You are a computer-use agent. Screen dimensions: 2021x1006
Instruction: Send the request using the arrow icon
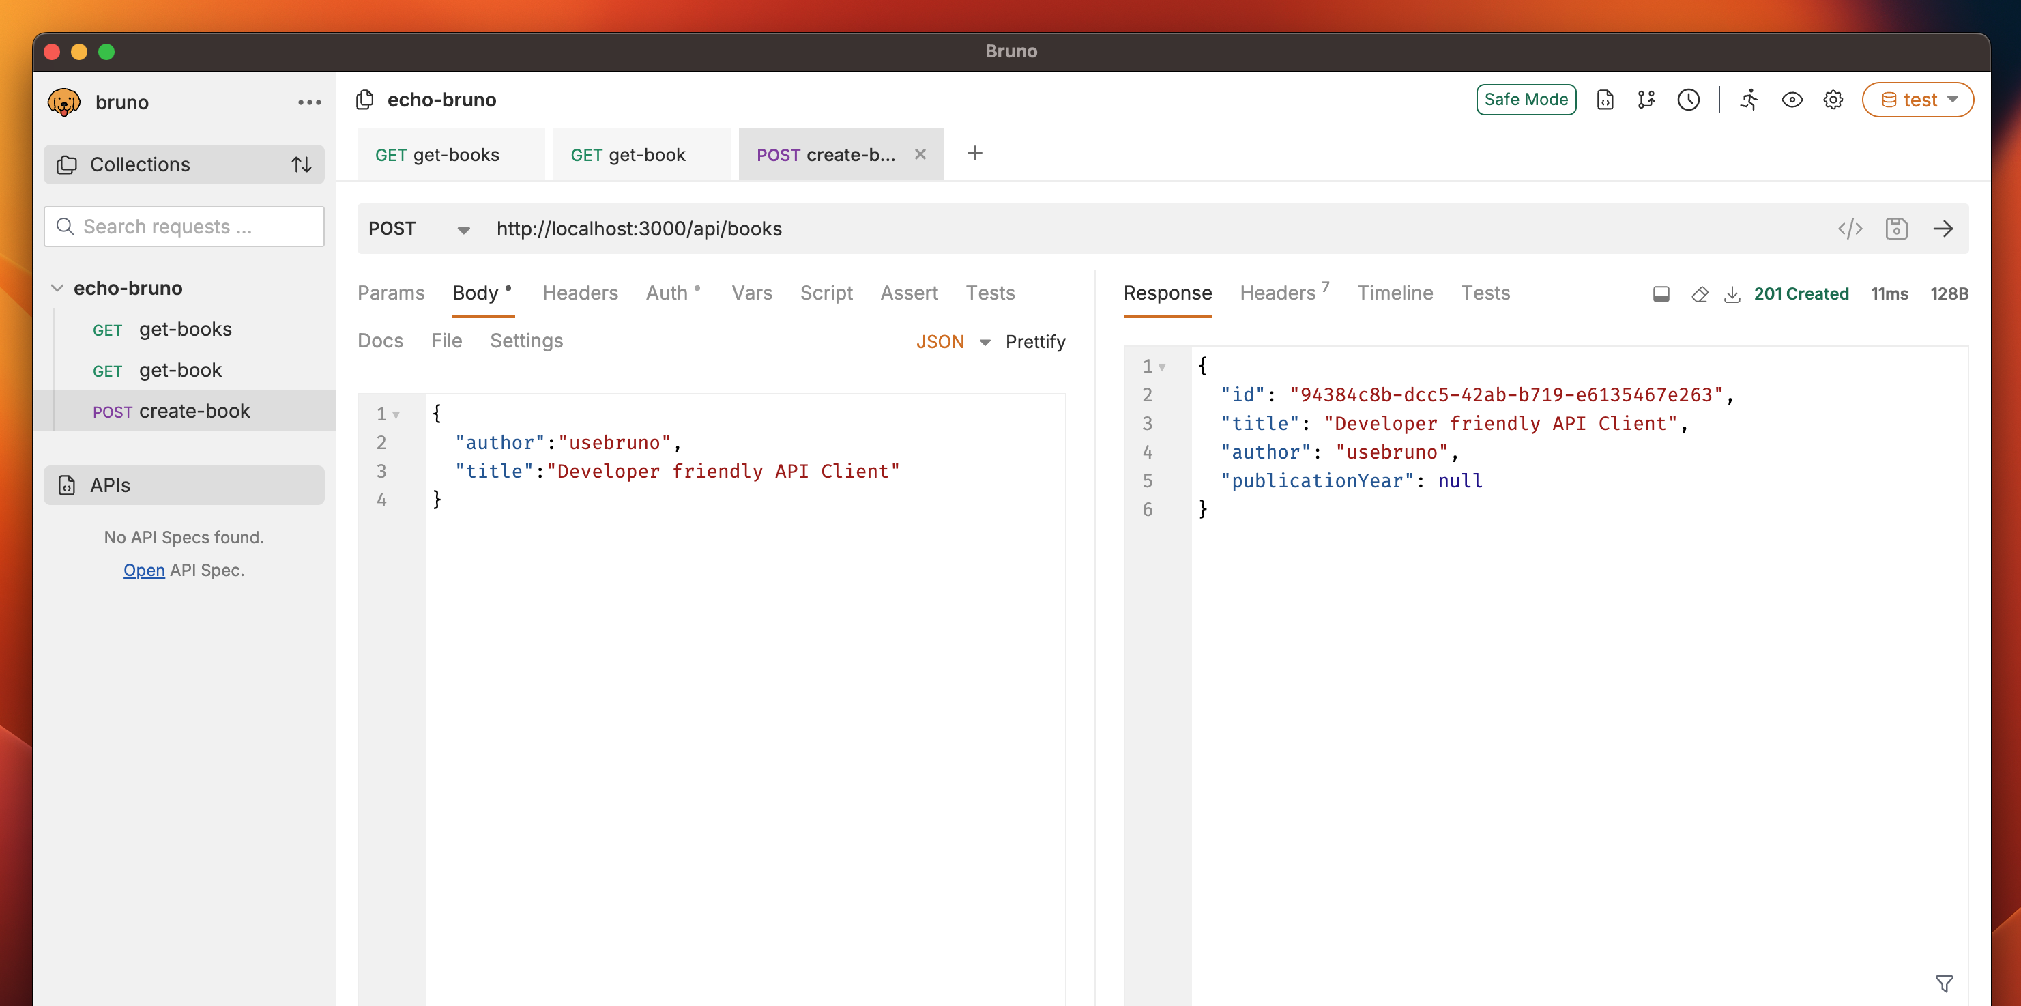[x=1944, y=229]
